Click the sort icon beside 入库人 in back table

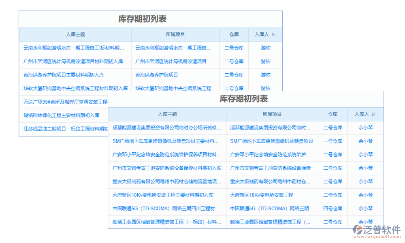[274, 34]
